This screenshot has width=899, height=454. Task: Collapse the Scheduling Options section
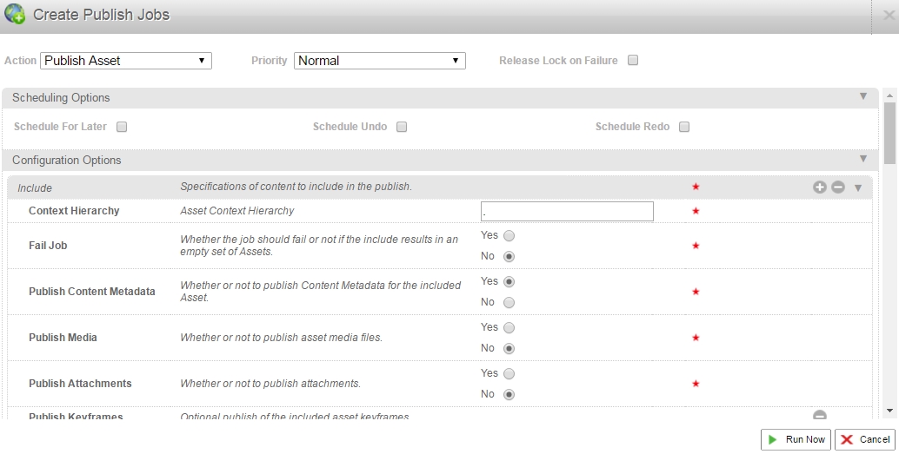point(863,96)
